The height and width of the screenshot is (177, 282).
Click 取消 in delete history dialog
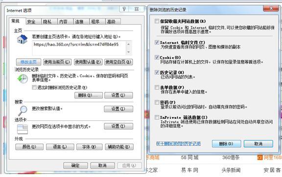point(258,144)
